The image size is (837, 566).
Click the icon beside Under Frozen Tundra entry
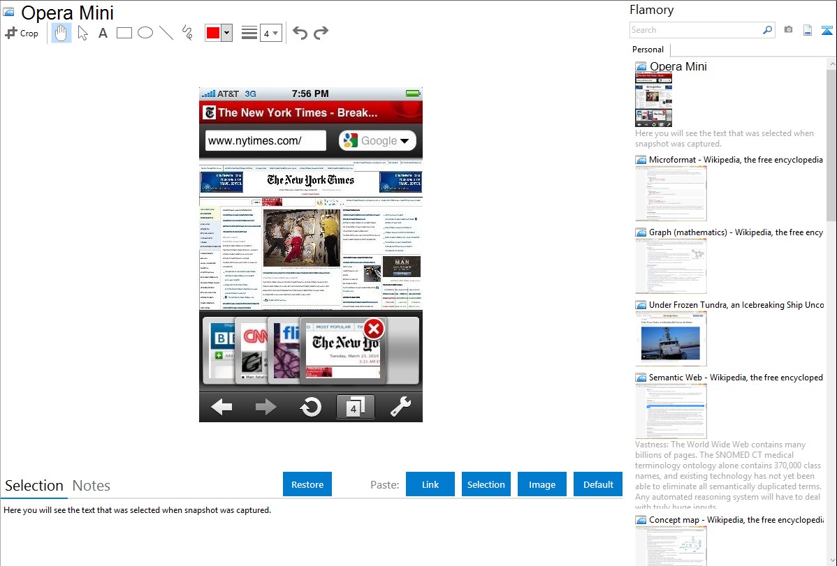point(641,304)
